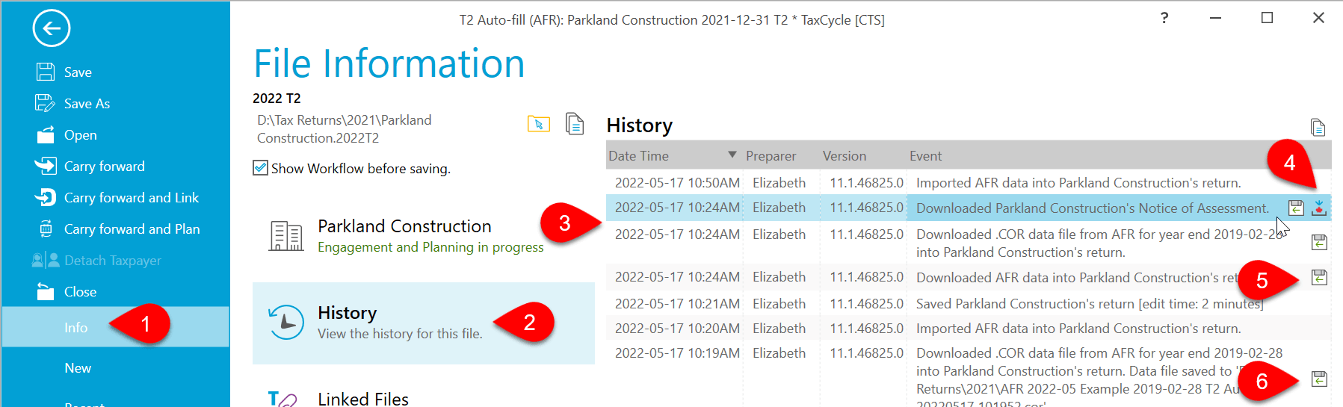
Task: Click document icon next to file path
Action: pos(575,124)
